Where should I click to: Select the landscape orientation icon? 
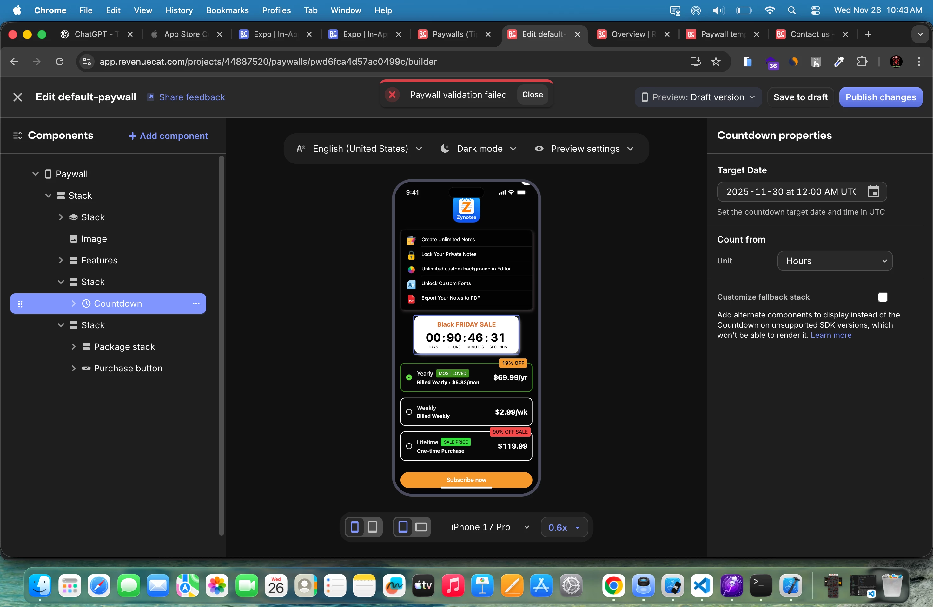[420, 527]
